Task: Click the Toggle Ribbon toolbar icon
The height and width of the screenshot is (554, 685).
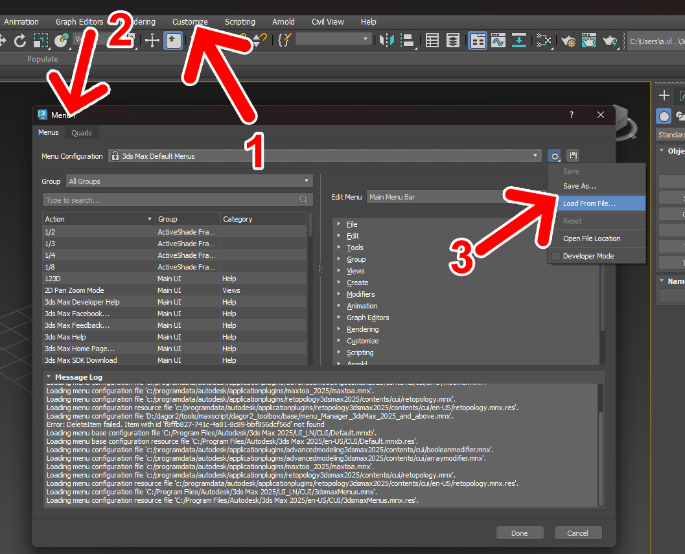Action: (x=478, y=41)
